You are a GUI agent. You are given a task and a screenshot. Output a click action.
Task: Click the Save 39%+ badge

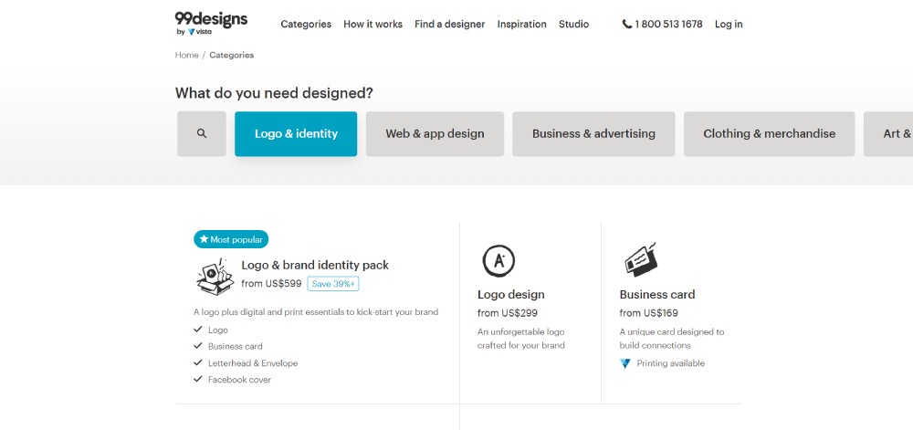point(332,284)
